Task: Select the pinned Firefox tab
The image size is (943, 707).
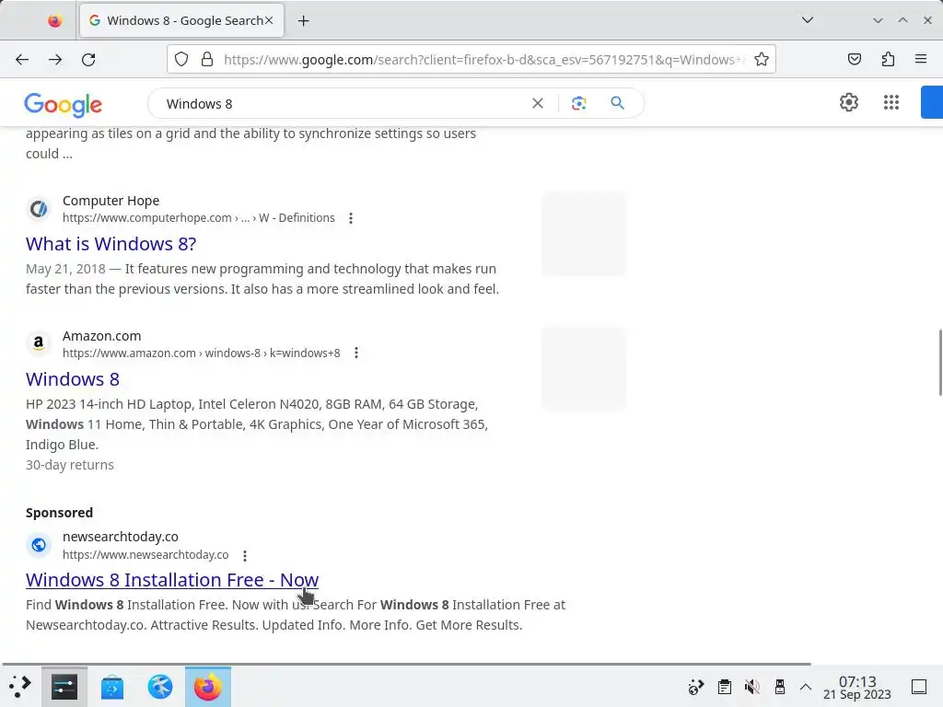Action: [x=54, y=21]
